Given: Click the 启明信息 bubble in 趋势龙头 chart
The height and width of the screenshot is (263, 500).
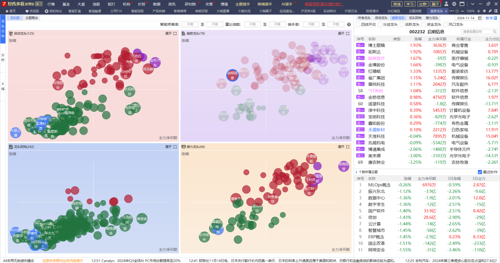Looking at the screenshot, I should tap(232, 75).
